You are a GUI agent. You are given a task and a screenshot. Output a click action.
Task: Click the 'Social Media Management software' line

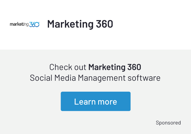[95, 78]
